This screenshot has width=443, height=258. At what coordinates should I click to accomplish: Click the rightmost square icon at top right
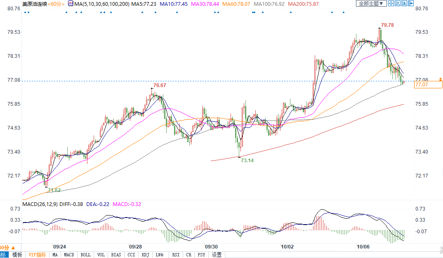(410, 4)
